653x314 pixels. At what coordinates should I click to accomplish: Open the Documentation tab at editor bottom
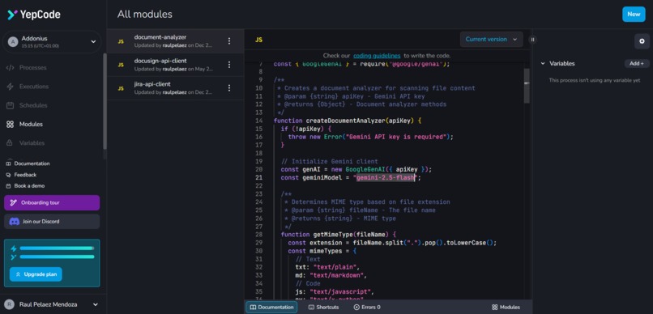[271, 307]
